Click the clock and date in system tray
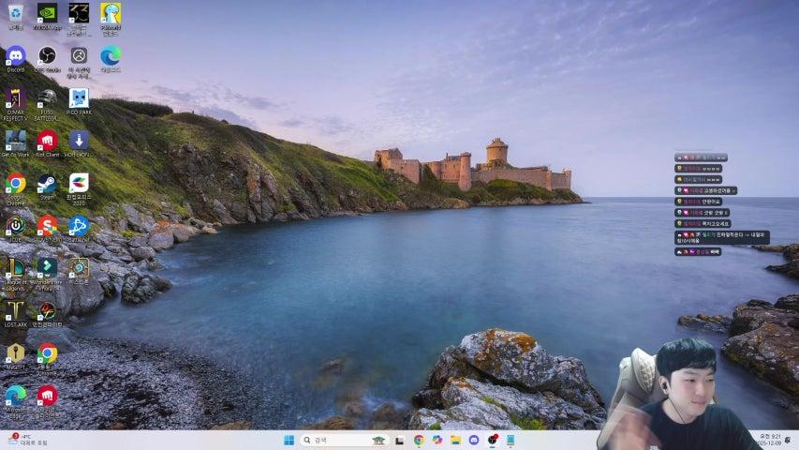The image size is (799, 450). pyautogui.click(x=770, y=440)
